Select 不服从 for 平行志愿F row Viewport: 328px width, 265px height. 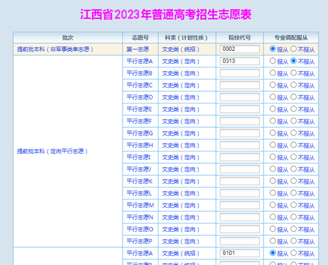click(x=294, y=121)
